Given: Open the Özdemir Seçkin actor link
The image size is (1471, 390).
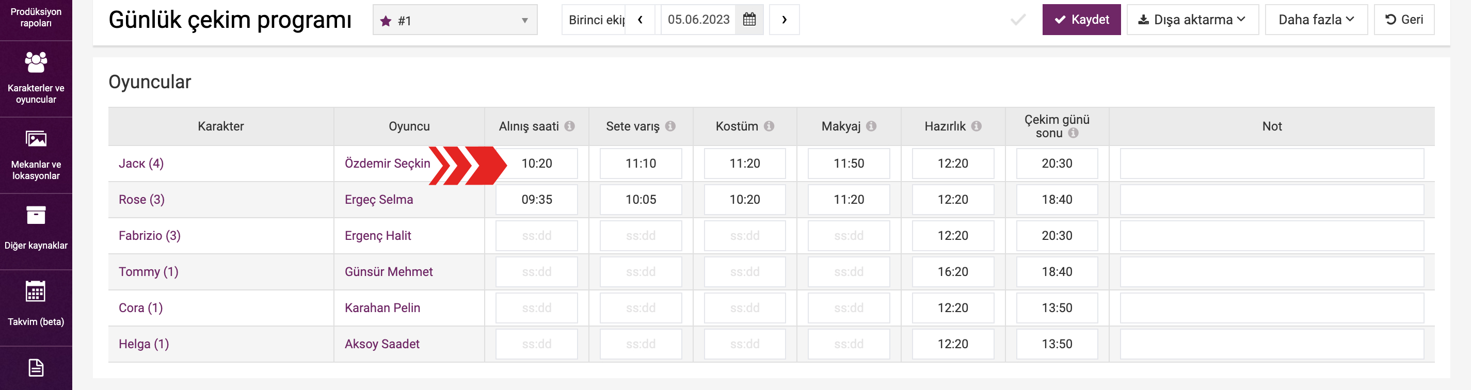Looking at the screenshot, I should point(387,164).
